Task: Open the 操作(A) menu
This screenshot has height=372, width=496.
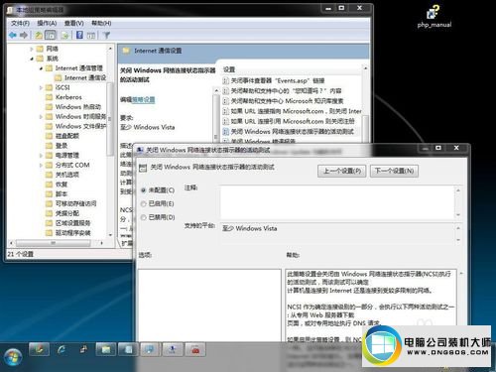Action: [x=47, y=23]
